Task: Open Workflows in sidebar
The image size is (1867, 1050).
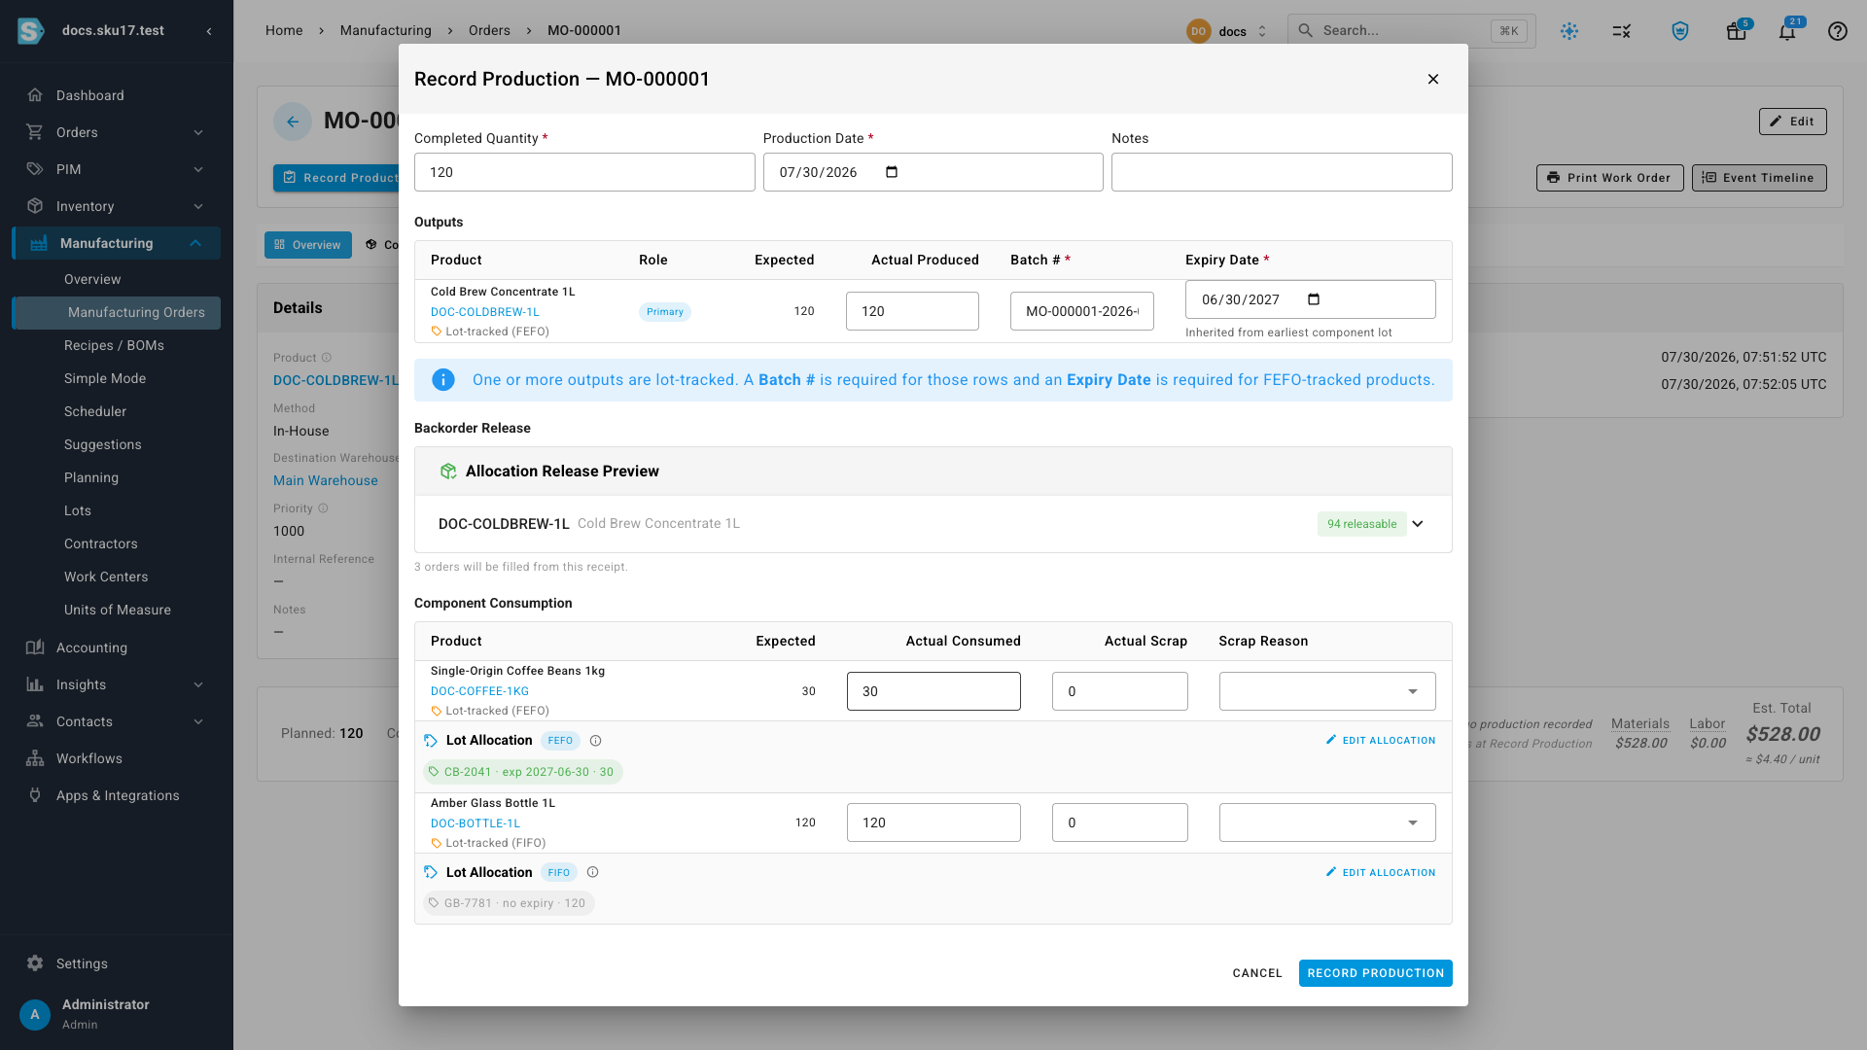Action: coord(117,758)
